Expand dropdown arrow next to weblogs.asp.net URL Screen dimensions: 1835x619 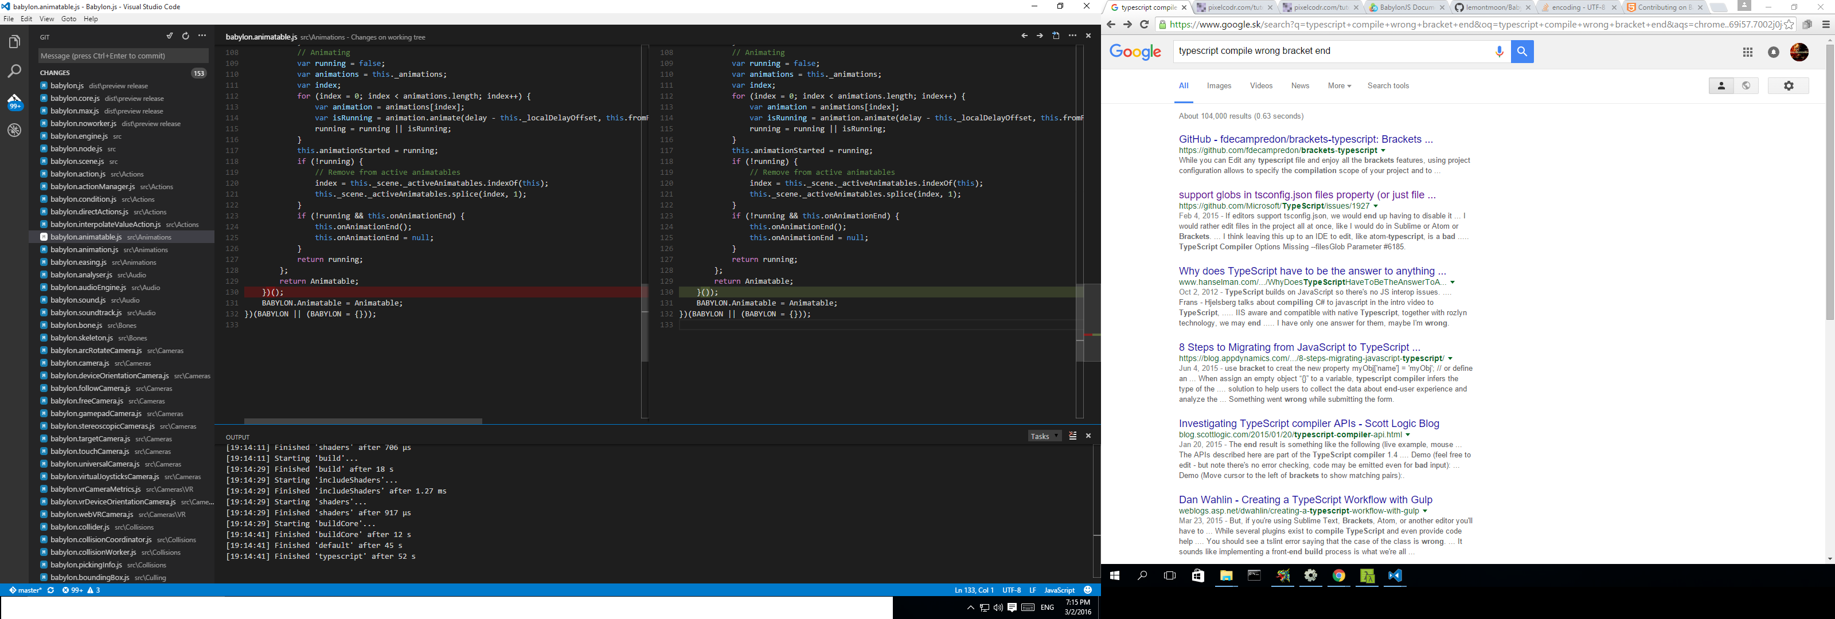[x=1424, y=511]
